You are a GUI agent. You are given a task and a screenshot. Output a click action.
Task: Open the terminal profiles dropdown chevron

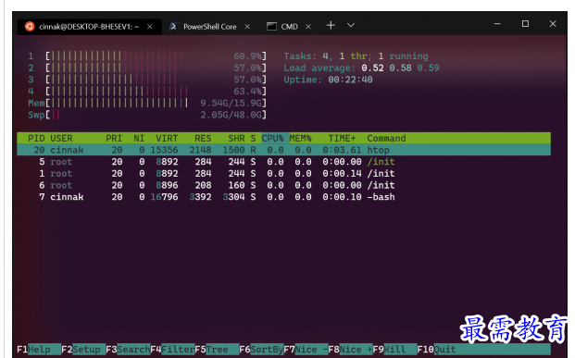pyautogui.click(x=351, y=25)
